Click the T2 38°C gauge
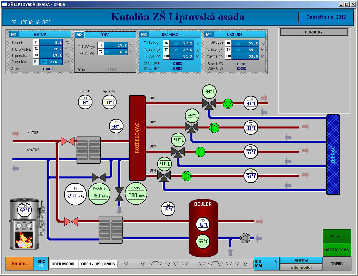358x276 pixels. tap(116, 126)
